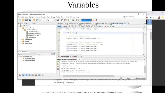Collapse the default package node
Screen dimensions: 165x93
pos(23,30)
